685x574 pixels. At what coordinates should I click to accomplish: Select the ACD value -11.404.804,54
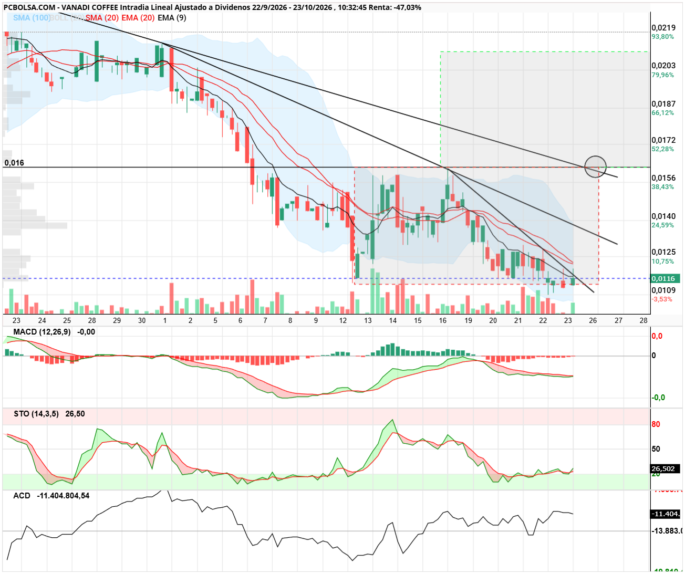click(64, 496)
